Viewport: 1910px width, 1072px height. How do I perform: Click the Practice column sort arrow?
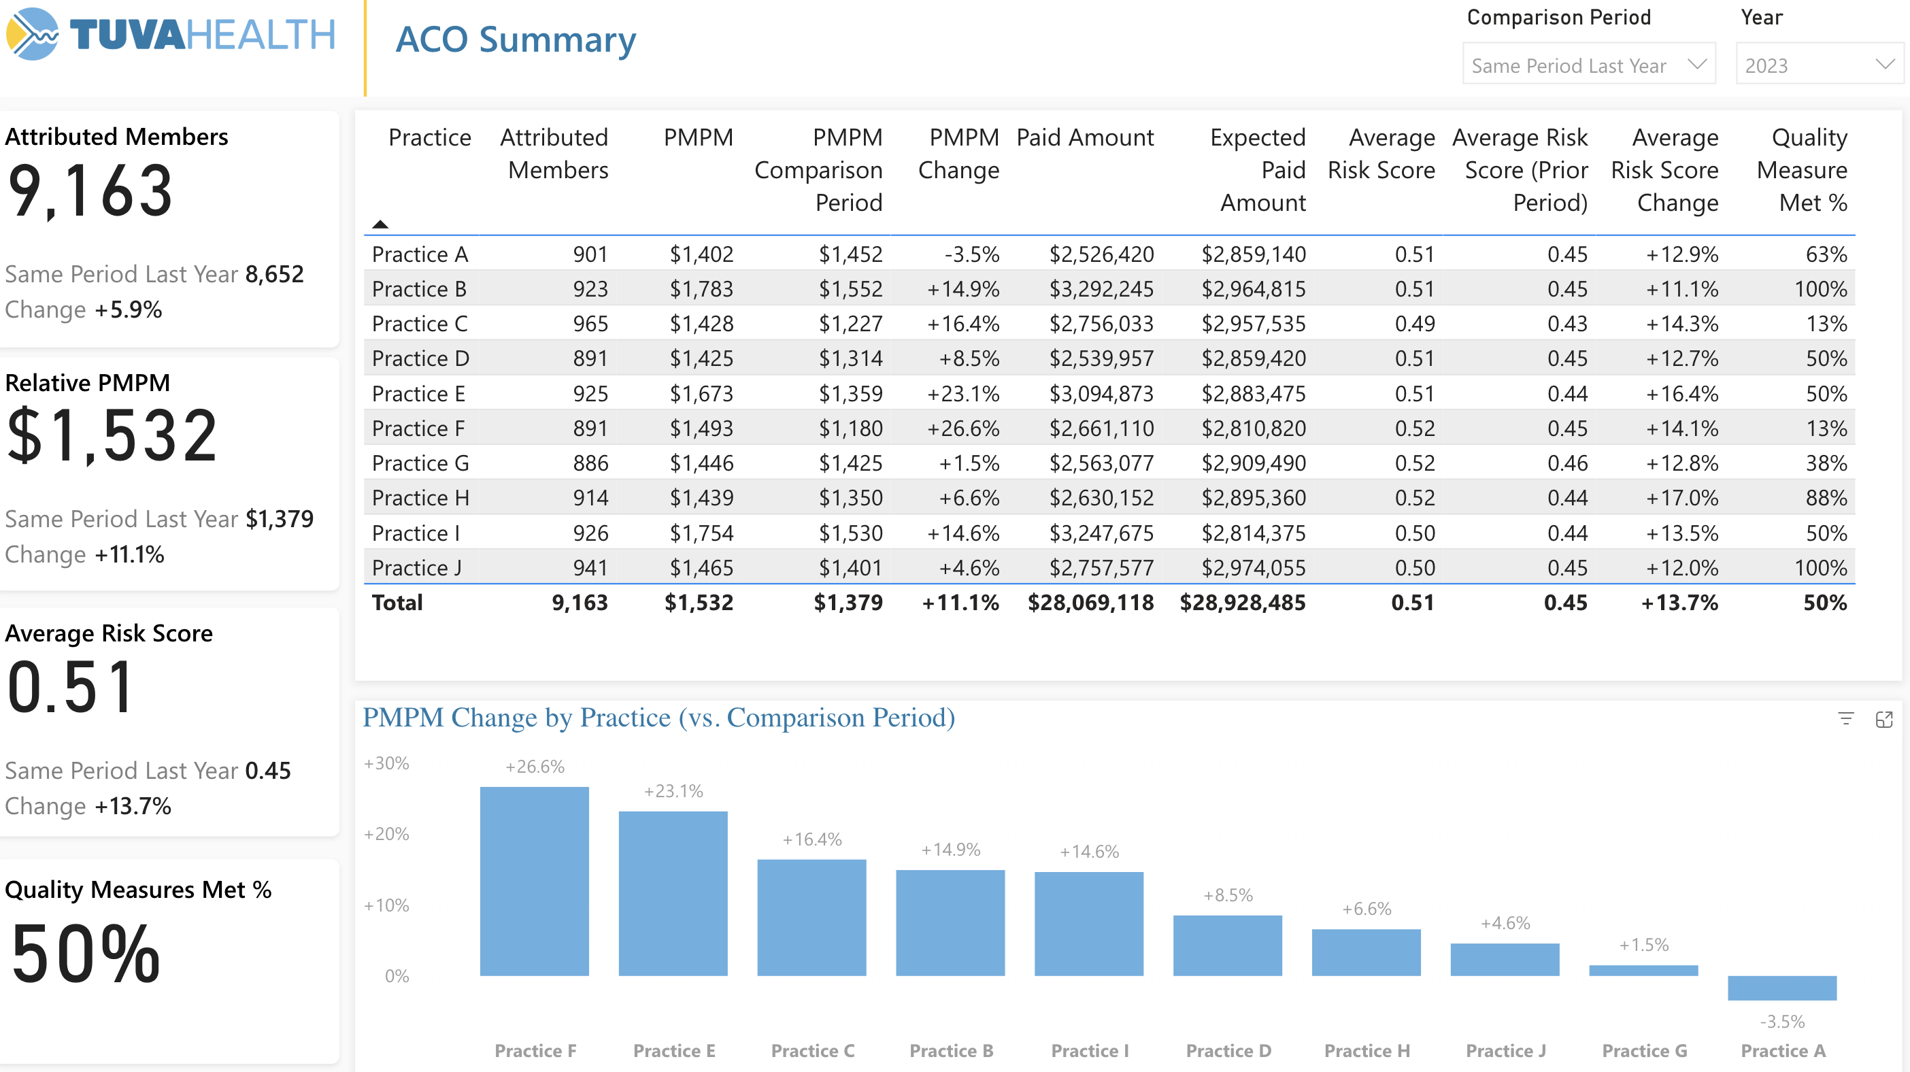(380, 224)
